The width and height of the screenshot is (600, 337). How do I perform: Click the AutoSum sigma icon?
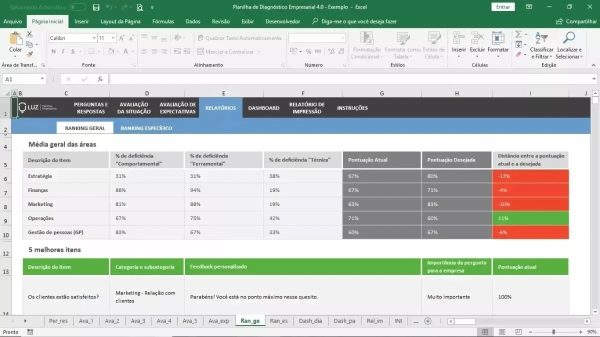click(x=518, y=34)
